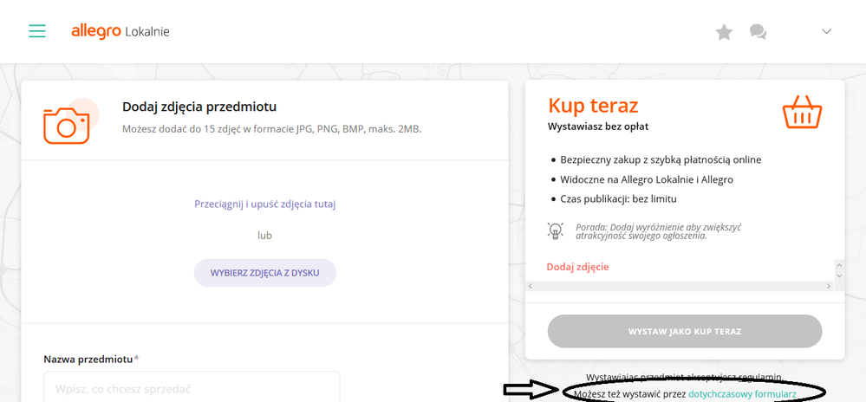The height and width of the screenshot is (402, 866).
Task: Click the lightbulb tip icon
Action: pos(555,230)
